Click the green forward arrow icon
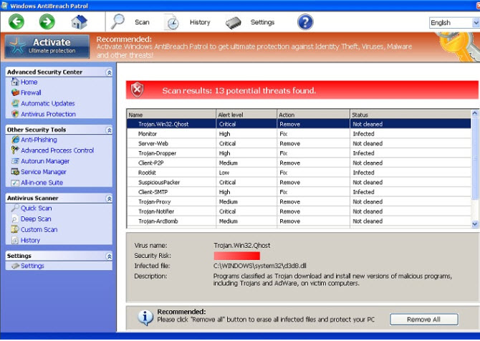480x341 pixels. [47, 22]
